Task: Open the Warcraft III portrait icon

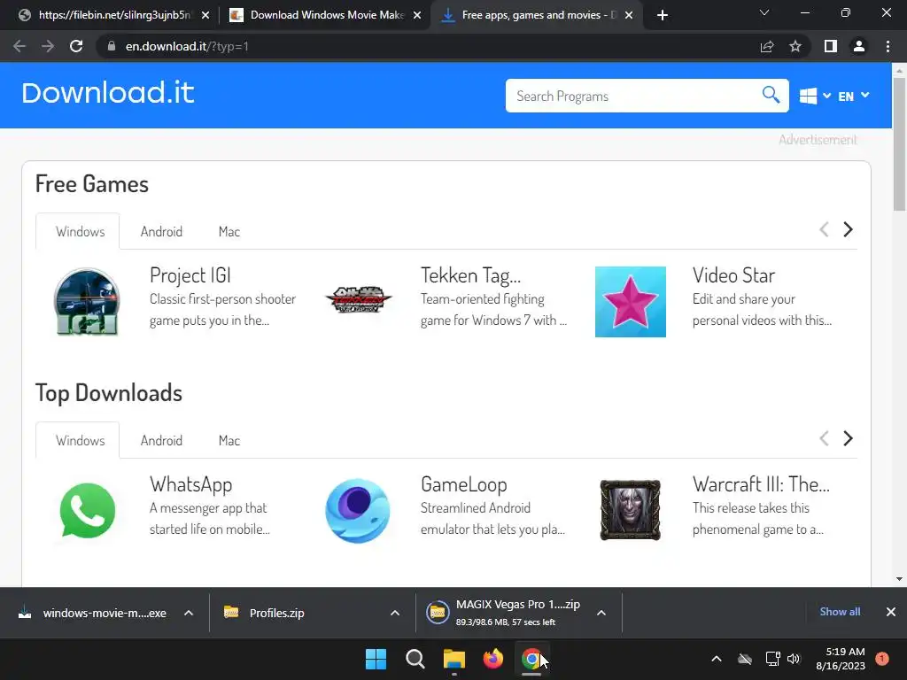Action: [x=630, y=510]
